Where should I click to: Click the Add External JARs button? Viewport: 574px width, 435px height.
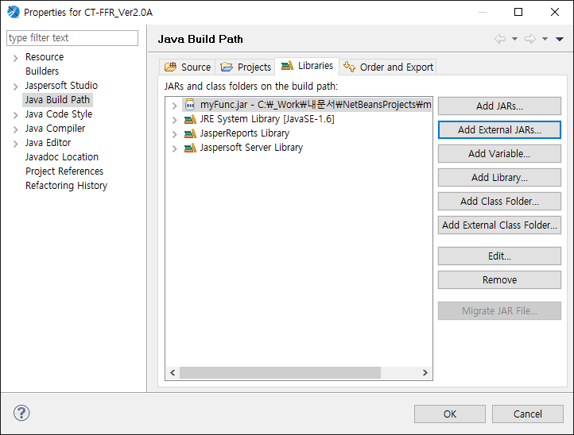click(x=499, y=129)
